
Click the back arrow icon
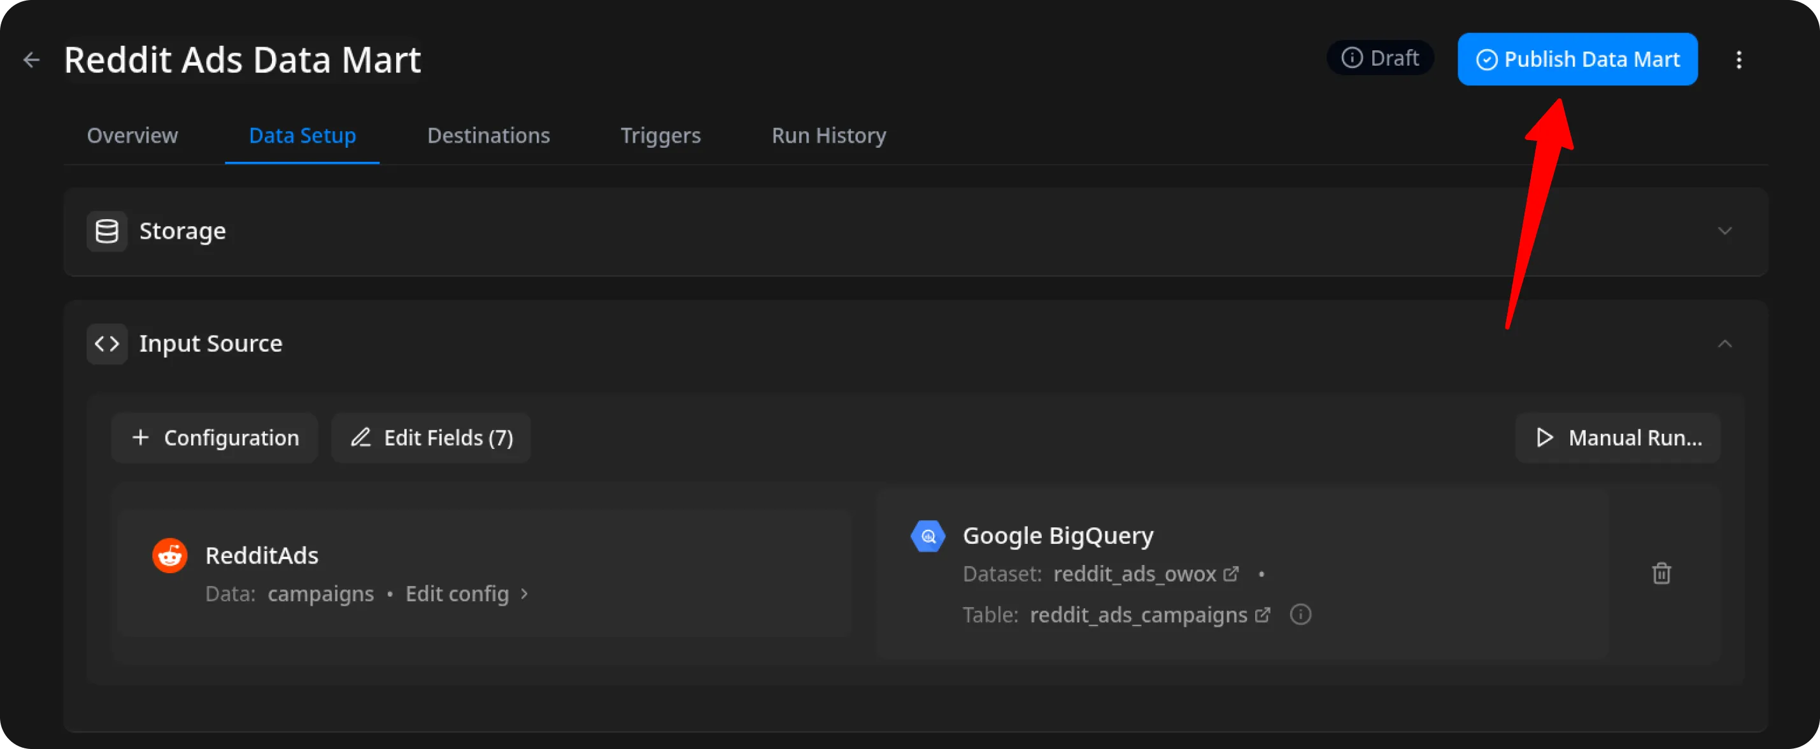coord(31,60)
